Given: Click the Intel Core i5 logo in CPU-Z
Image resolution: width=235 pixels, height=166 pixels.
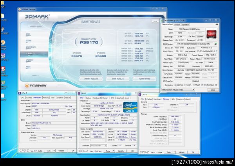Looking at the screenshot, I should point(130,107).
